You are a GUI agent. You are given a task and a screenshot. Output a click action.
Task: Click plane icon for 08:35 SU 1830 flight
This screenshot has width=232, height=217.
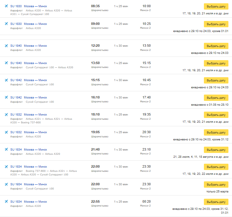coord(6,6)
